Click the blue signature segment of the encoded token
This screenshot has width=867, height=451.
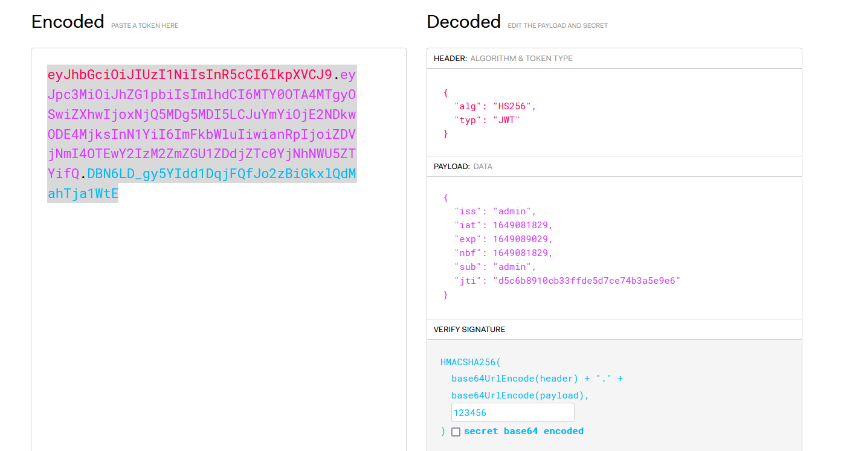222,174
